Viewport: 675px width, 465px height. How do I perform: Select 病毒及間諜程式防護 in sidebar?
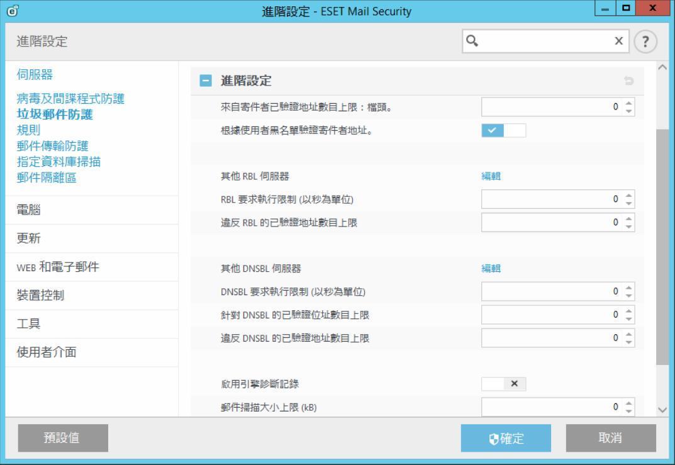point(70,99)
